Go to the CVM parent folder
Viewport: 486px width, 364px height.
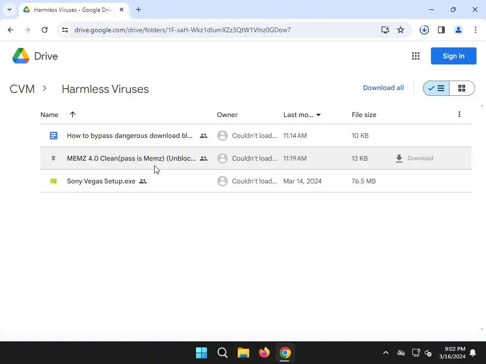pos(22,89)
